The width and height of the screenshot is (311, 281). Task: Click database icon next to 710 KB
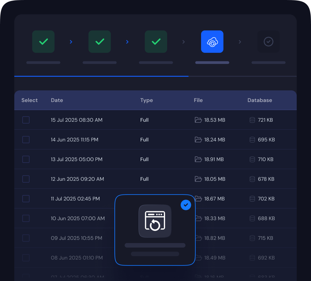[x=252, y=159]
